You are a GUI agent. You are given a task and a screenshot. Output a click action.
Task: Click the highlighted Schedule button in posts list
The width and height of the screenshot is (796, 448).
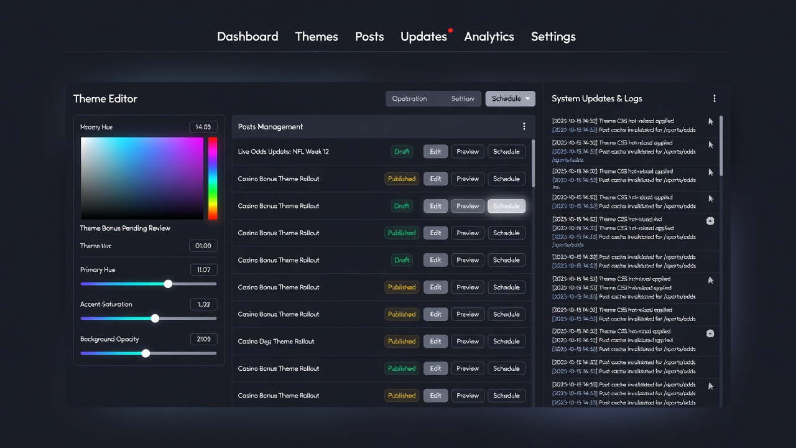[x=506, y=206]
